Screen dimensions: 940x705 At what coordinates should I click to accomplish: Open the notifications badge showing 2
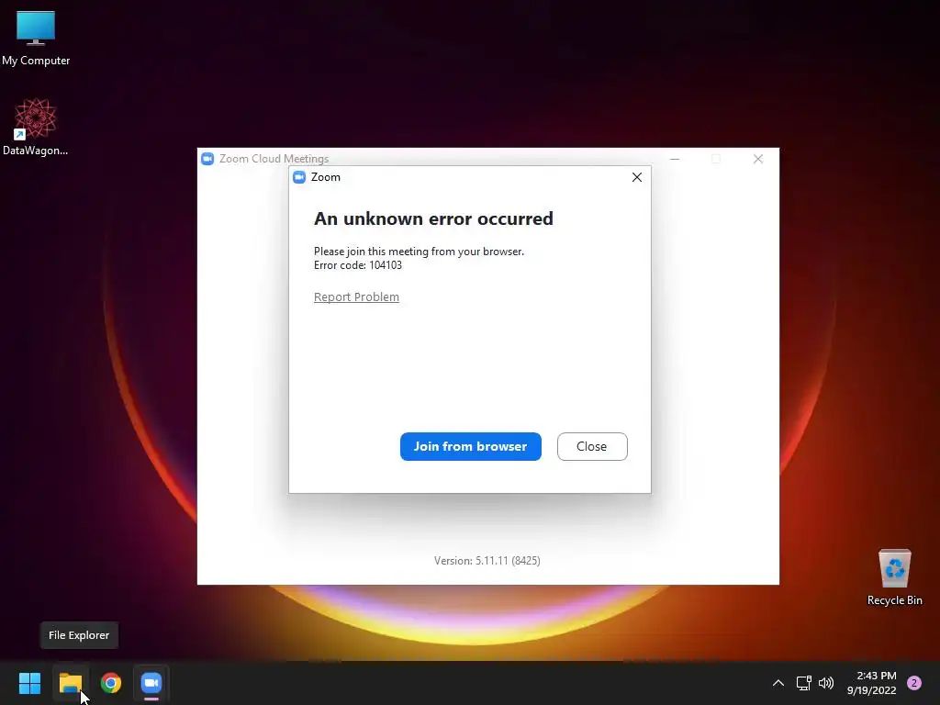(x=914, y=683)
